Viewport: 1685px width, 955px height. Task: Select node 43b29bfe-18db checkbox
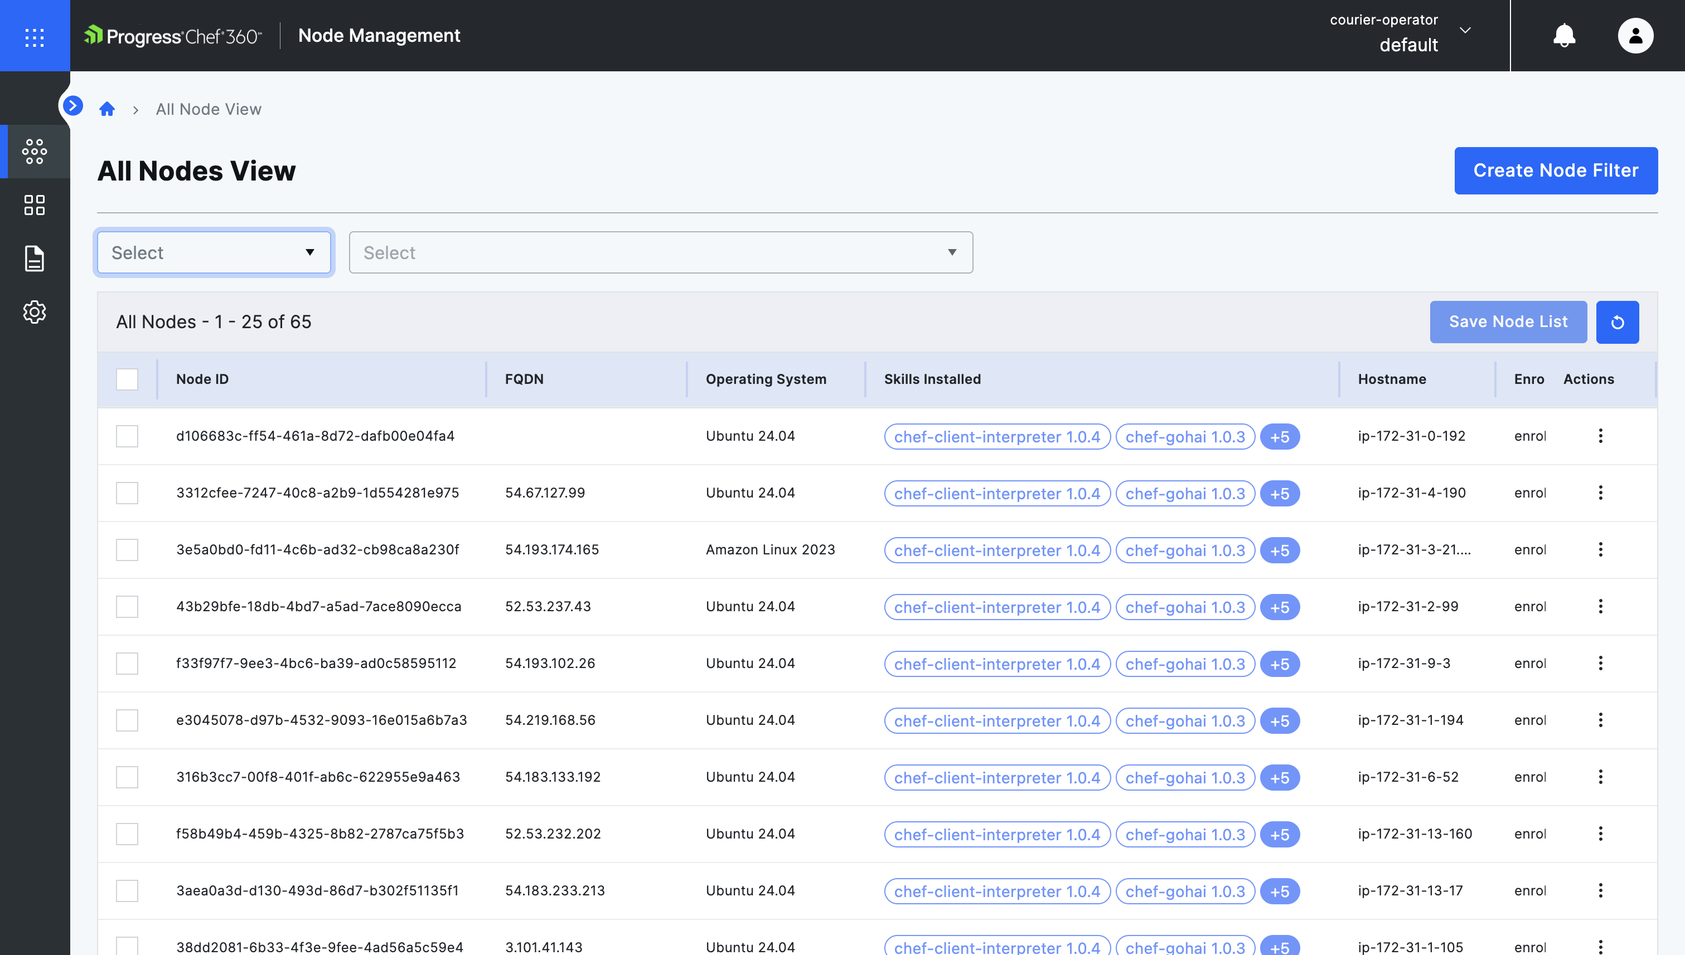point(127,607)
